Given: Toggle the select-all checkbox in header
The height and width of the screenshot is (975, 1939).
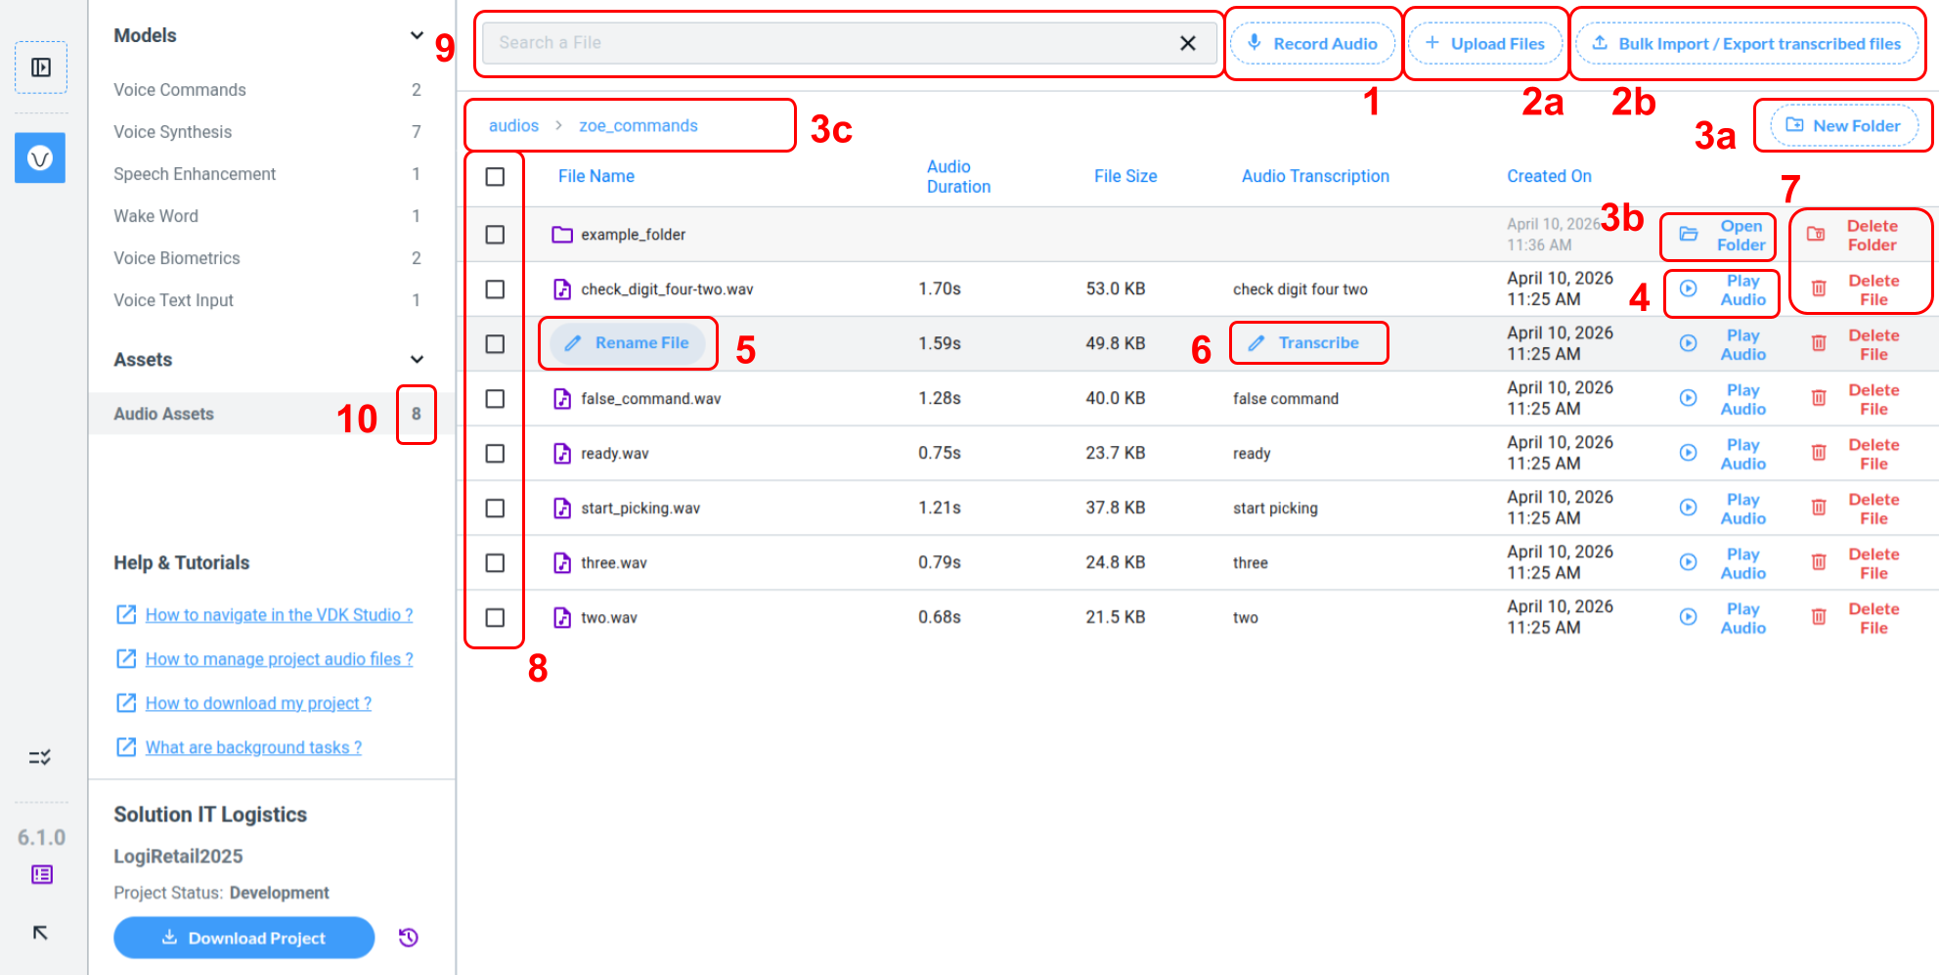Looking at the screenshot, I should pyautogui.click(x=495, y=177).
